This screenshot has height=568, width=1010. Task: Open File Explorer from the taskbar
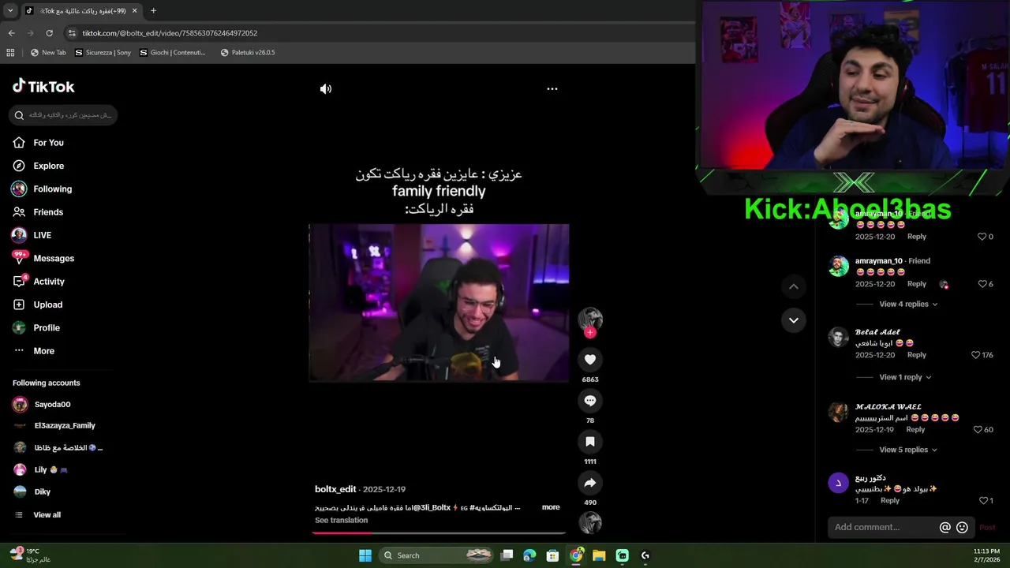click(x=599, y=555)
